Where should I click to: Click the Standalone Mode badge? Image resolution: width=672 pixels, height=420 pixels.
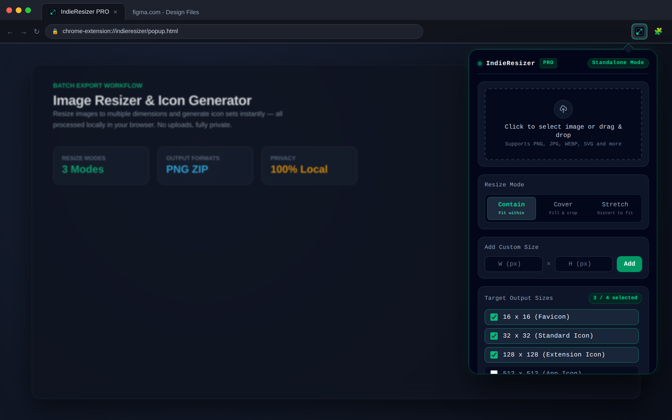click(x=618, y=63)
